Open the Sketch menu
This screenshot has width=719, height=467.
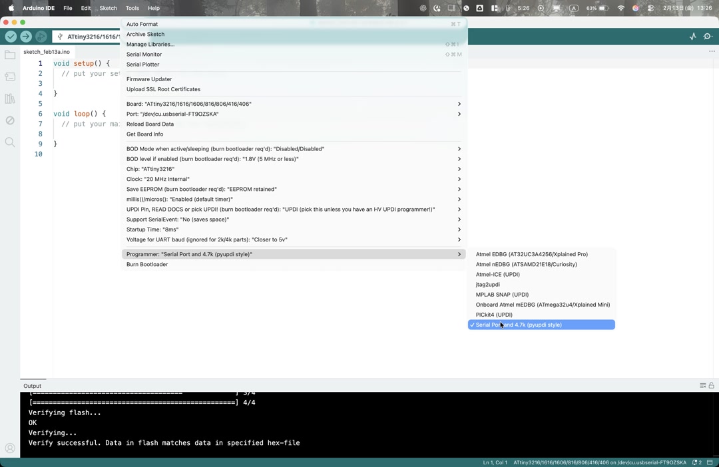tap(109, 8)
